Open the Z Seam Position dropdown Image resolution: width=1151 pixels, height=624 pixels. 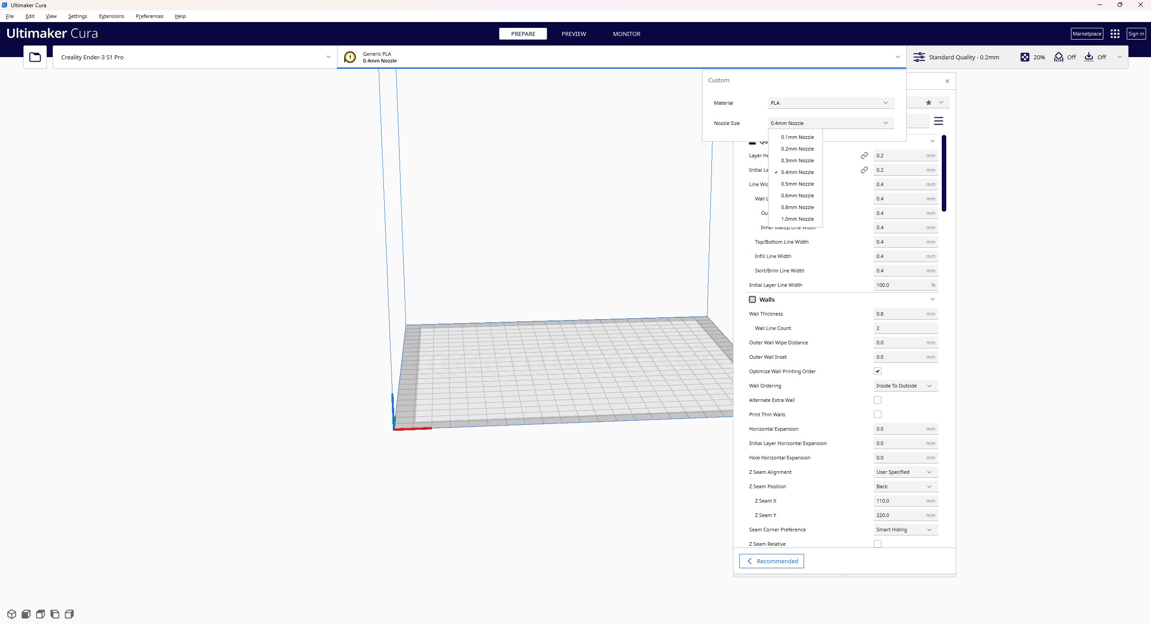[x=905, y=486]
